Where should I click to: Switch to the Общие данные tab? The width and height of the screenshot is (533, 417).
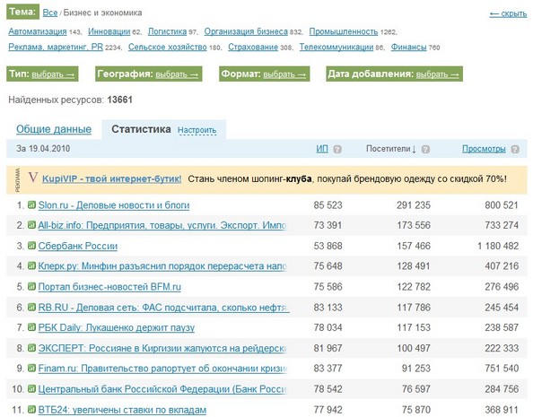pyautogui.click(x=54, y=129)
